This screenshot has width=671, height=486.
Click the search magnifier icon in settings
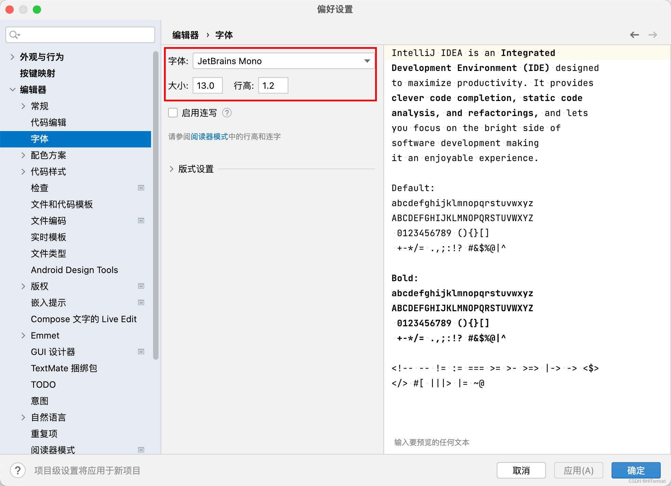click(15, 35)
